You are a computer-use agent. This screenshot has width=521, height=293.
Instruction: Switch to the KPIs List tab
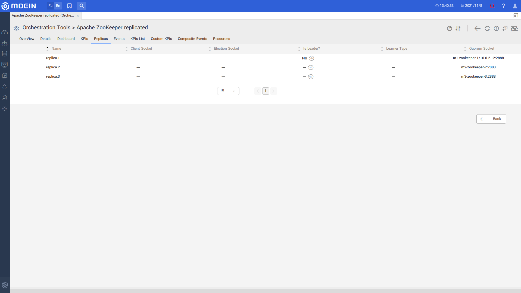[138, 39]
